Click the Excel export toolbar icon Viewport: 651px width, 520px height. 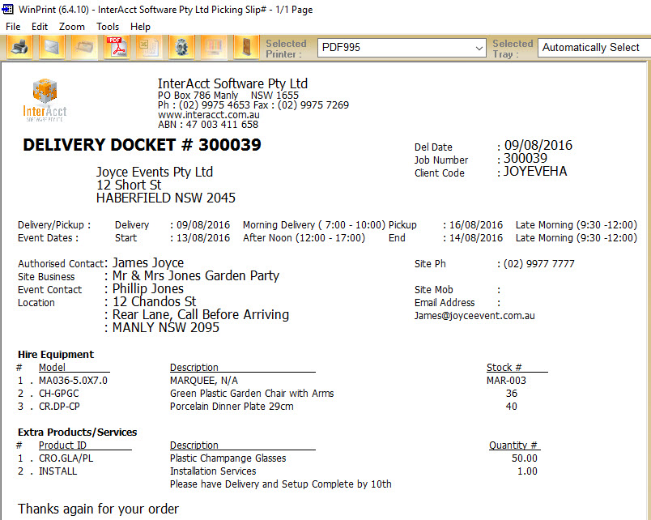[149, 47]
